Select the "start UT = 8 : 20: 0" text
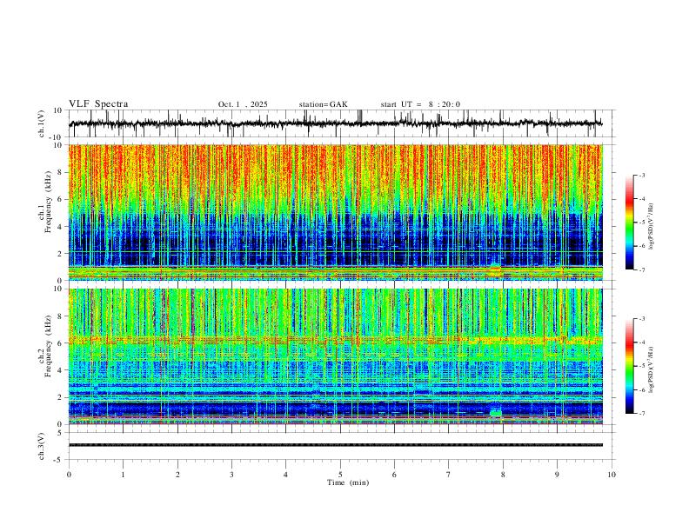Image resolution: width=689 pixels, height=532 pixels. pyautogui.click(x=420, y=104)
